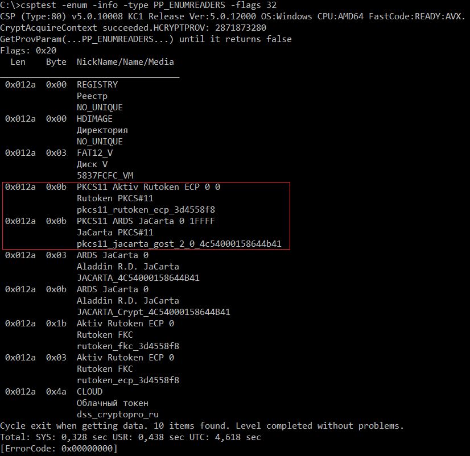Image resolution: width=470 pixels, height=456 pixels.
Task: Select the 'Облачный токен' reader name
Action: point(113,403)
